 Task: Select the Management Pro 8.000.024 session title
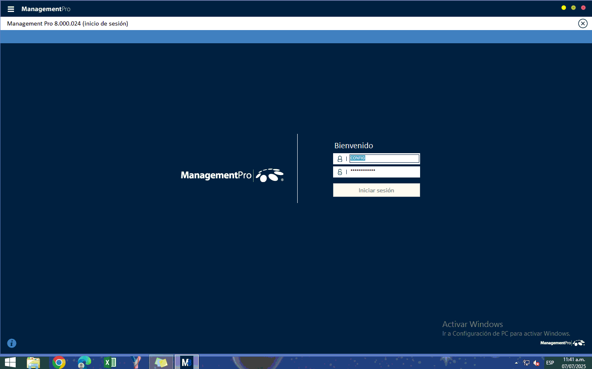[x=68, y=23]
